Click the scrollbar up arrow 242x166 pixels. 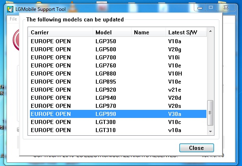(x=210, y=32)
